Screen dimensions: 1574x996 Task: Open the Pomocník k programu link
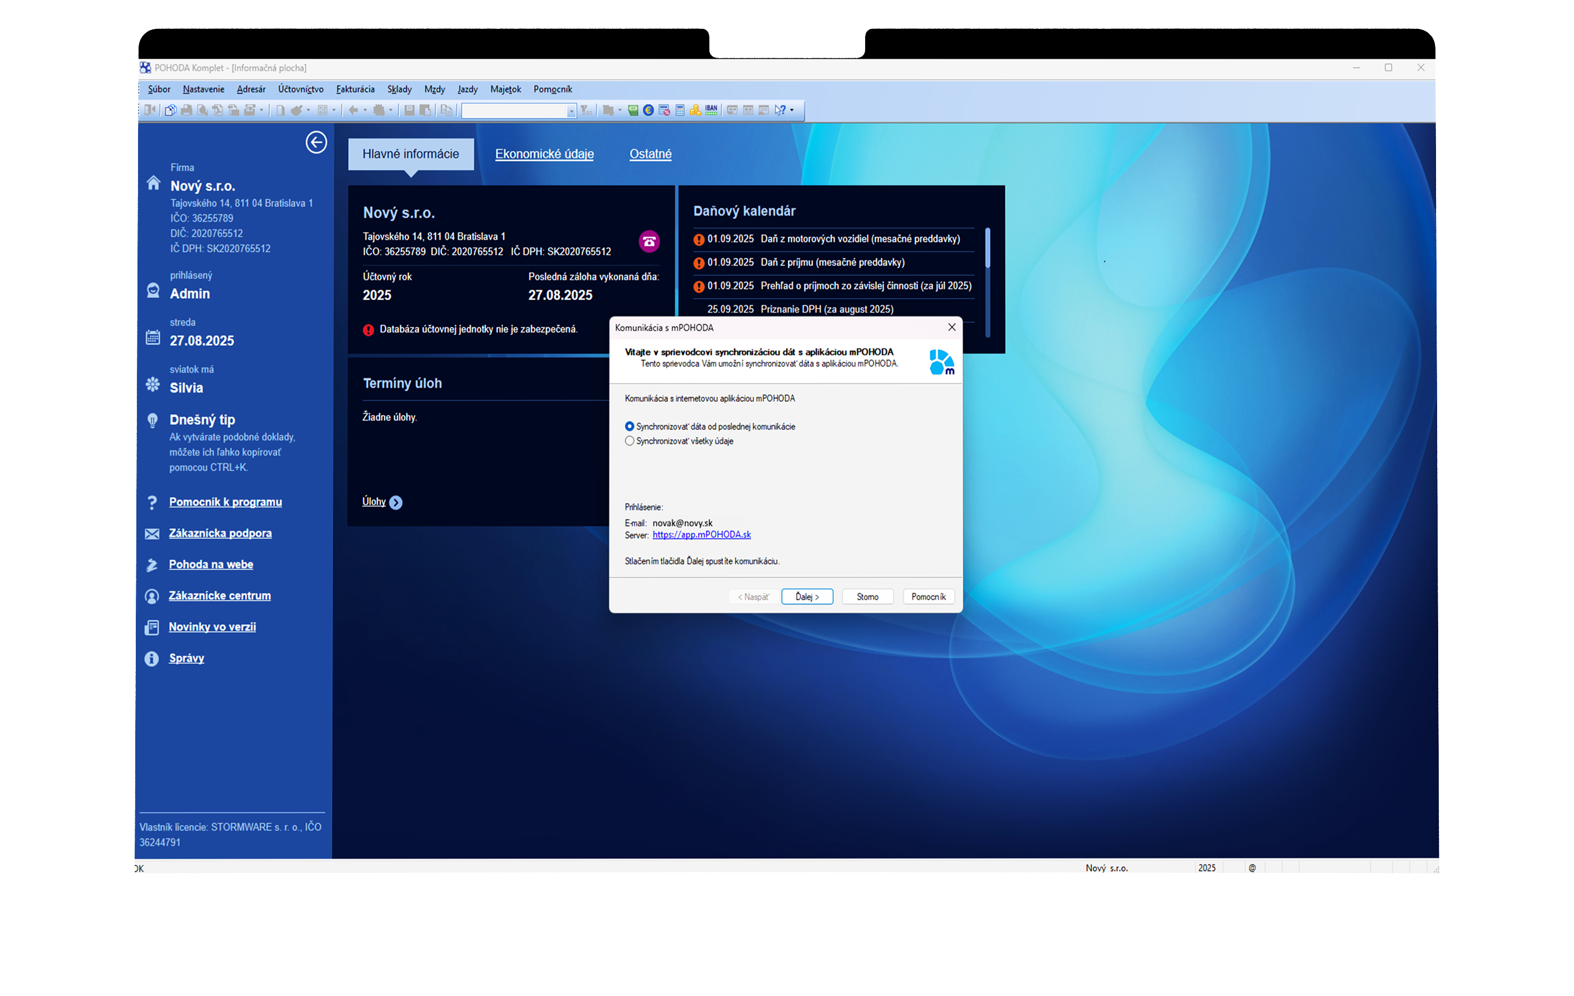point(226,503)
